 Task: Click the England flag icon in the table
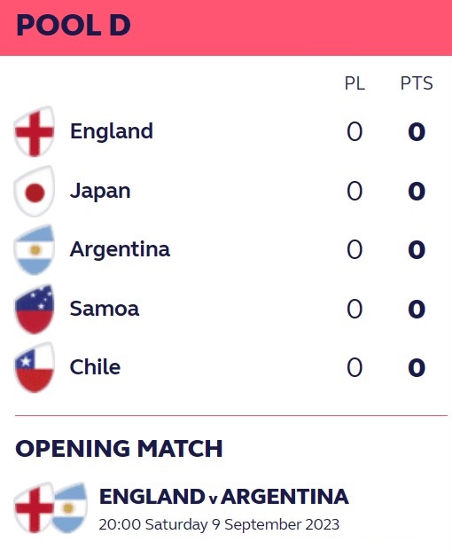click(34, 131)
